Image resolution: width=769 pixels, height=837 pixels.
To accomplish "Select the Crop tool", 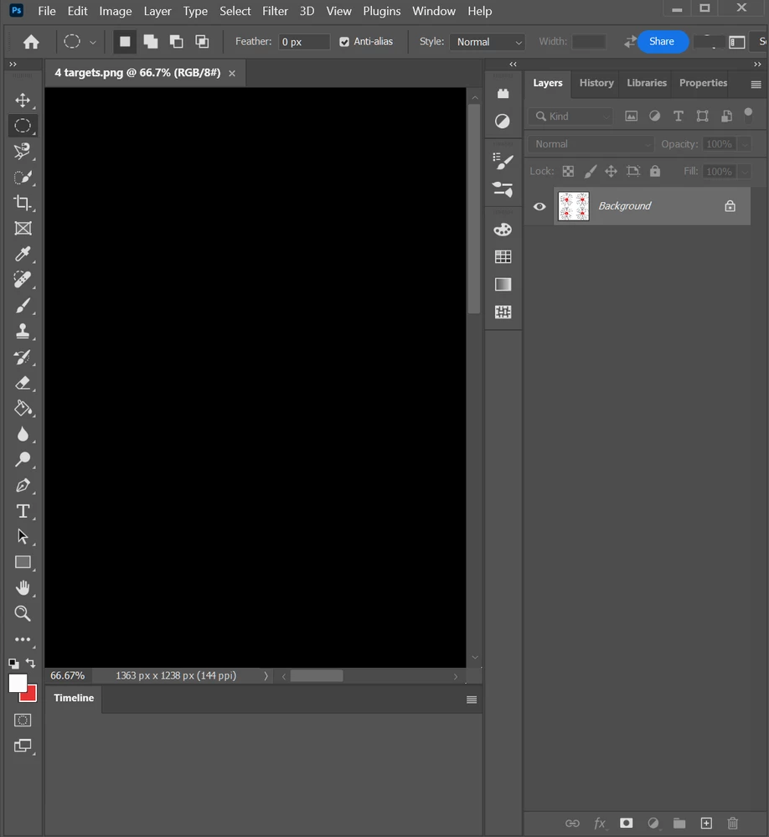I will [x=23, y=203].
